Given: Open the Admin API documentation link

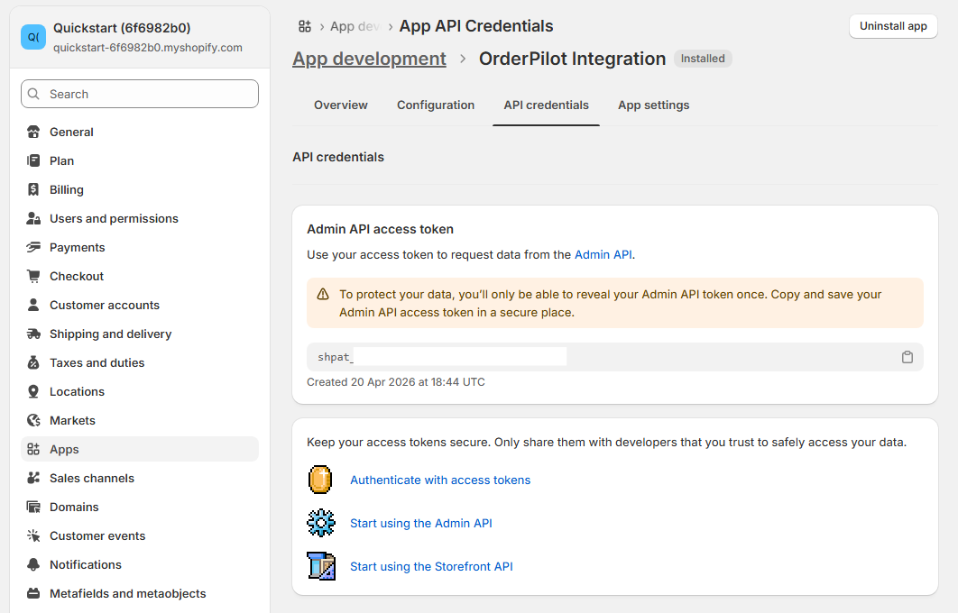Looking at the screenshot, I should click(x=603, y=254).
